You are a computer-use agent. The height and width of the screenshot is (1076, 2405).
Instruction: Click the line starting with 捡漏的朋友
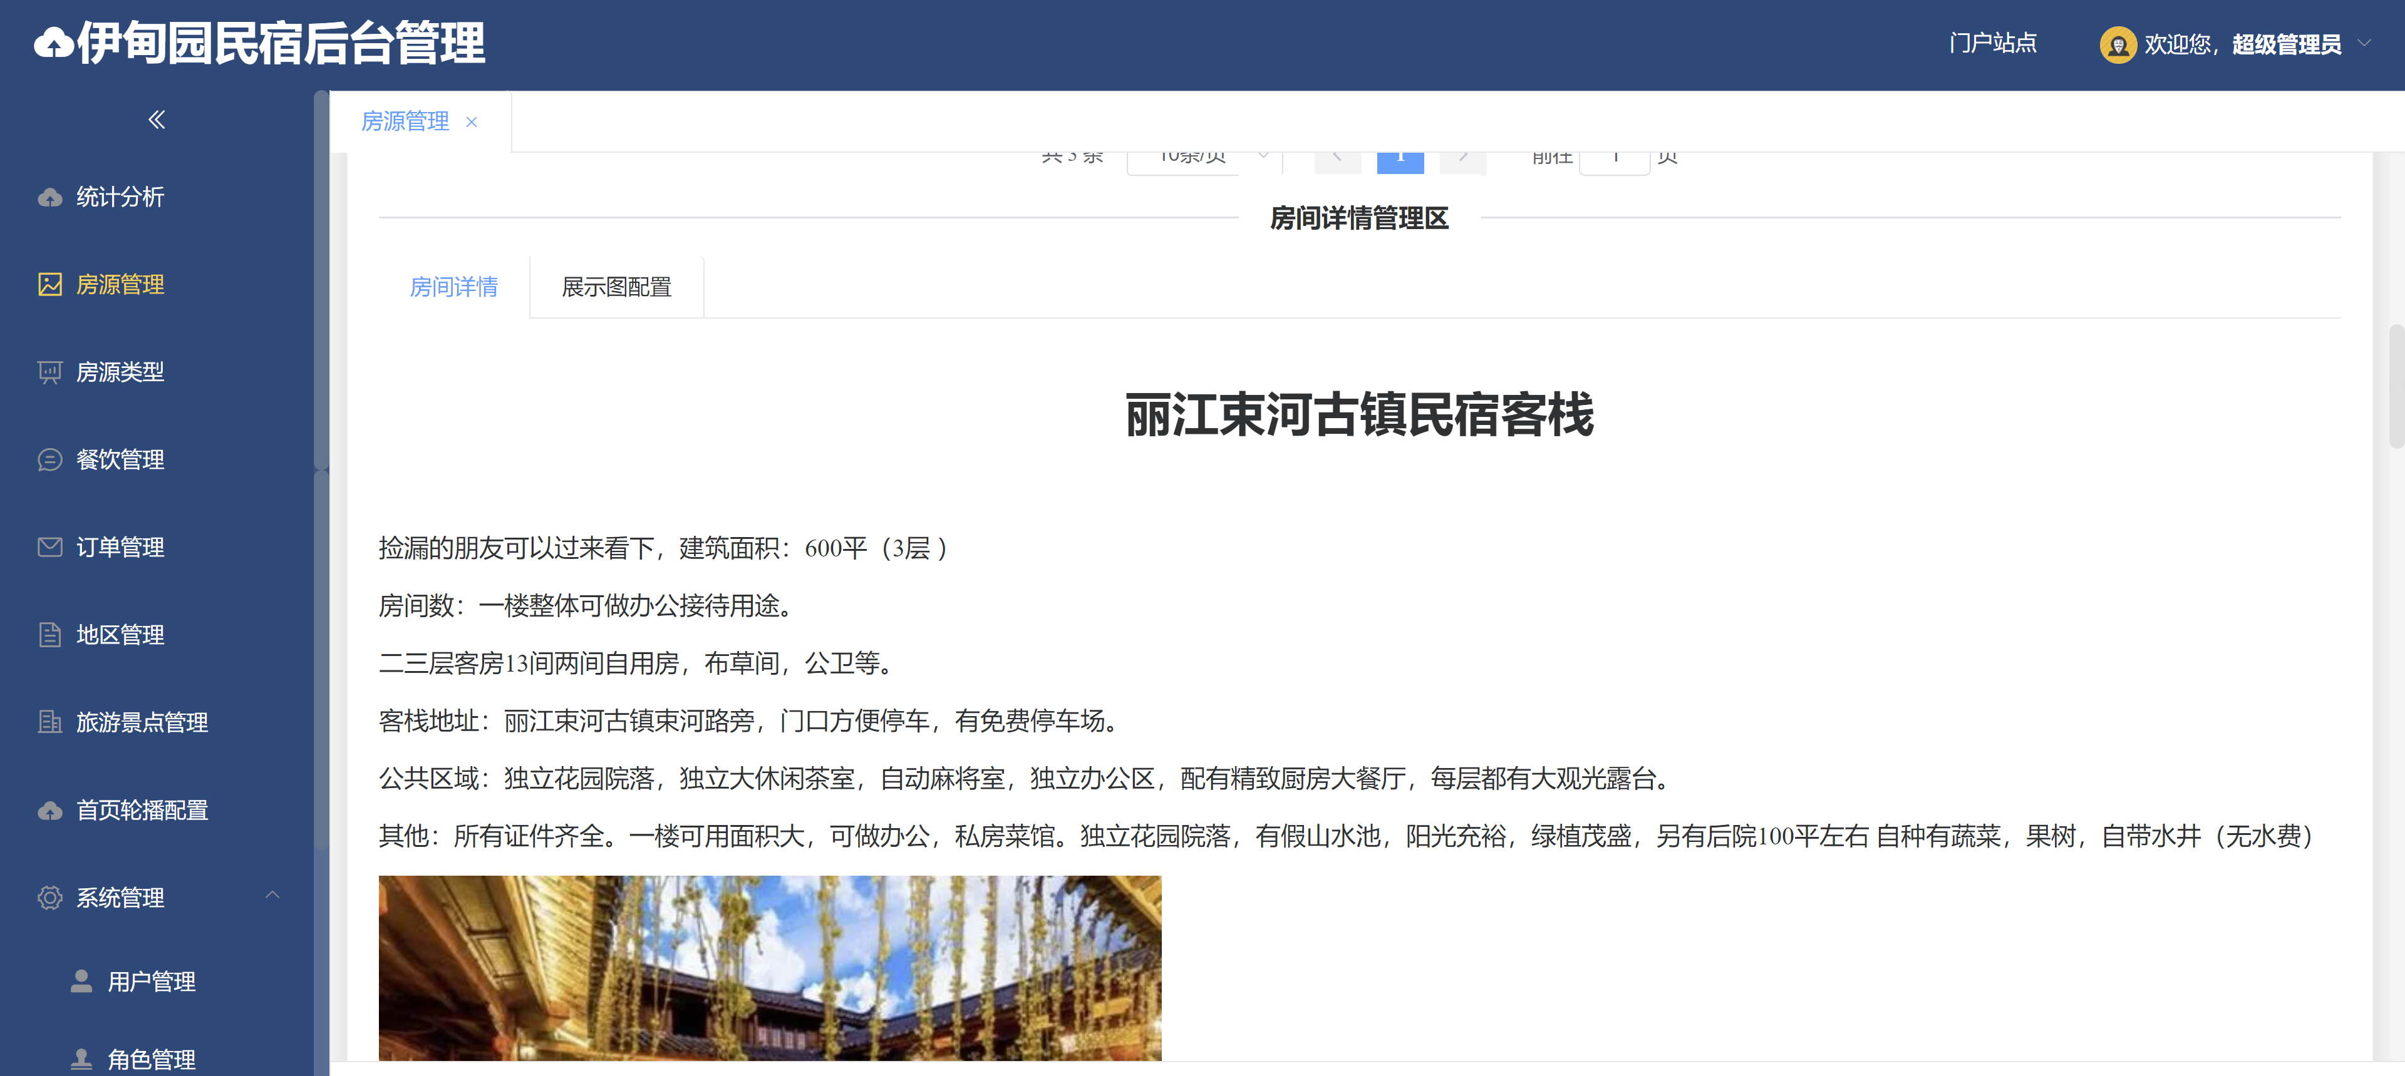664,548
